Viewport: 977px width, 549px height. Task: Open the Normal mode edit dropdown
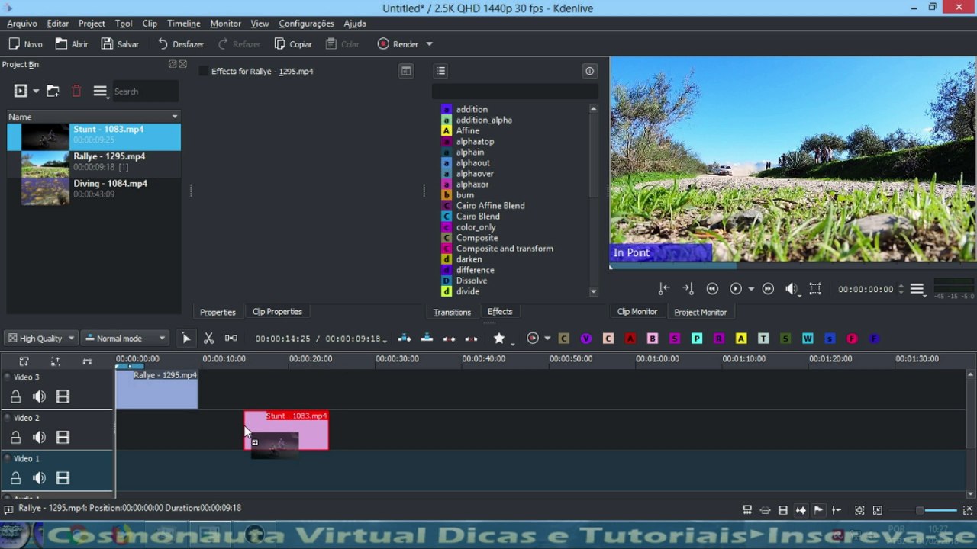tap(125, 339)
